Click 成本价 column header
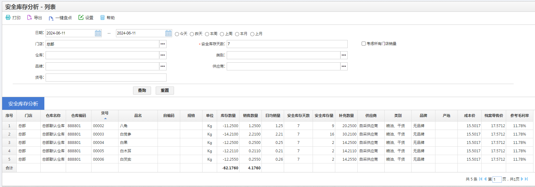The image size is (535, 187). [x=470, y=116]
